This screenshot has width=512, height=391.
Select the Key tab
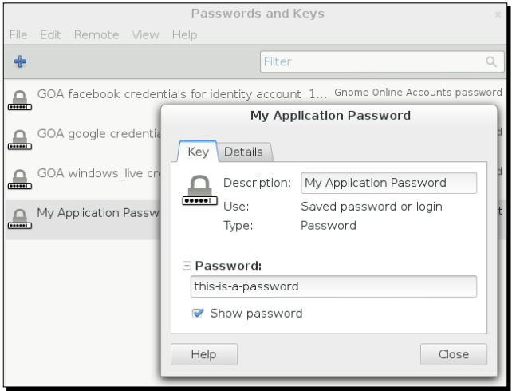click(198, 152)
